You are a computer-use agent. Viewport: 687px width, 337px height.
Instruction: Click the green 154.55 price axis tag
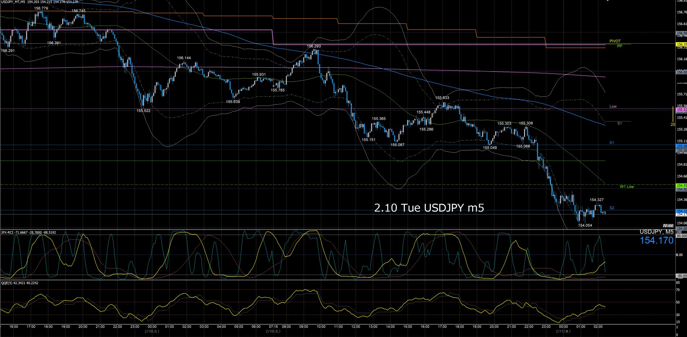point(681,185)
